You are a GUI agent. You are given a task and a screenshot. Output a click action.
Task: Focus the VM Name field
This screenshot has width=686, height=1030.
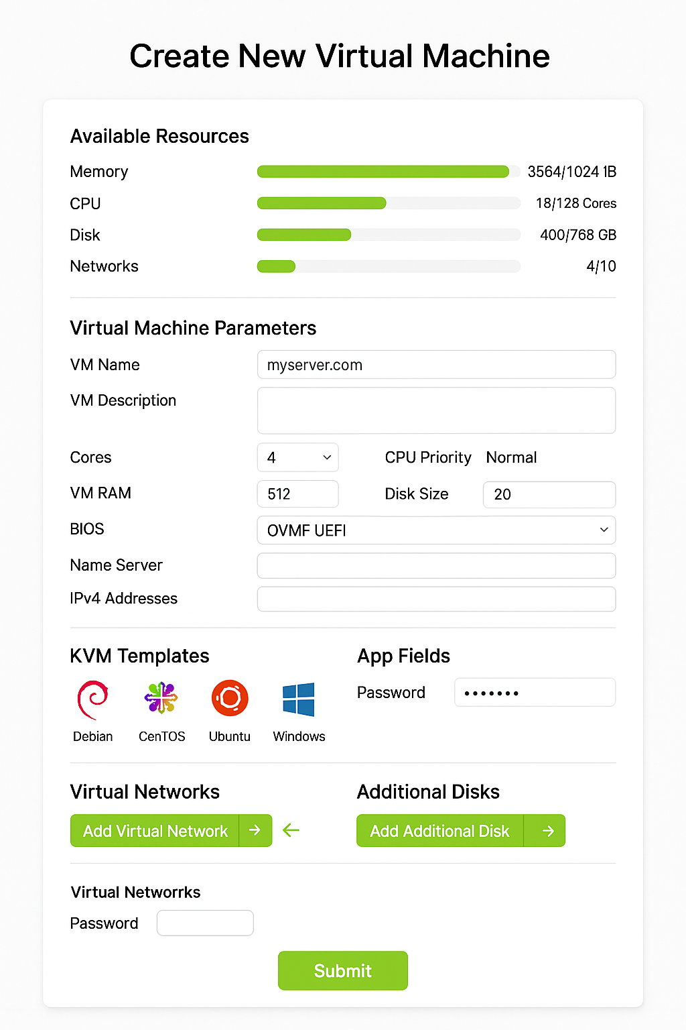pyautogui.click(x=436, y=365)
